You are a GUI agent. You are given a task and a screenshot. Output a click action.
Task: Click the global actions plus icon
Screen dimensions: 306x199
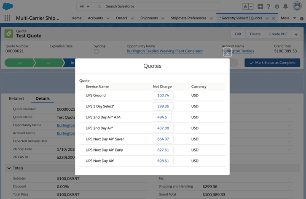[260, 6]
